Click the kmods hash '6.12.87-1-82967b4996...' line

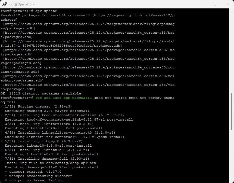61,46
